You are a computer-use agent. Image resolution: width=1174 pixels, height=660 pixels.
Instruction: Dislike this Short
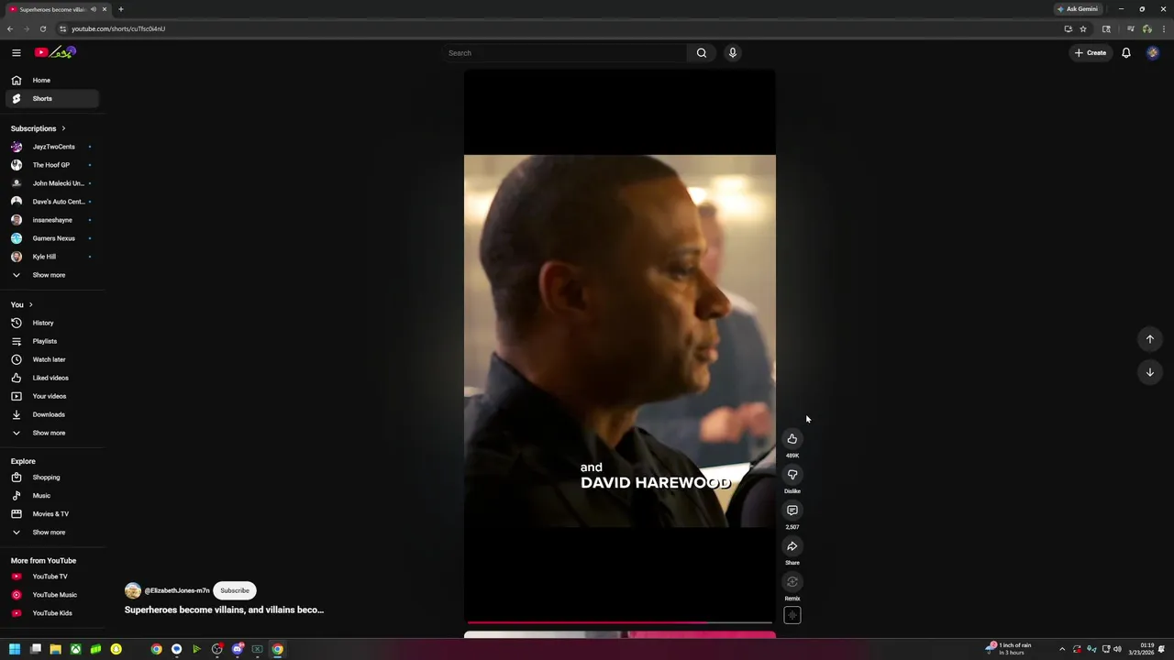coord(792,475)
